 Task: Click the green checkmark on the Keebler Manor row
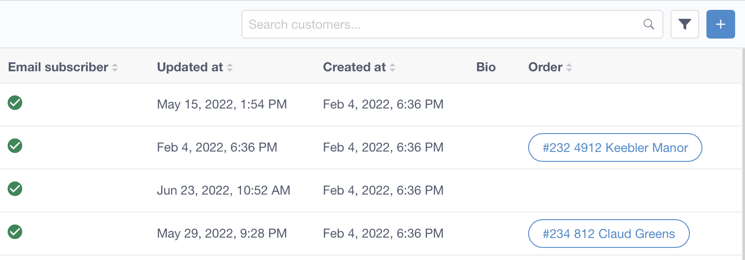coord(15,146)
